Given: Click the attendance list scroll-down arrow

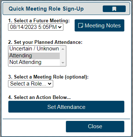Looking at the screenshot, I should click(x=63, y=63).
